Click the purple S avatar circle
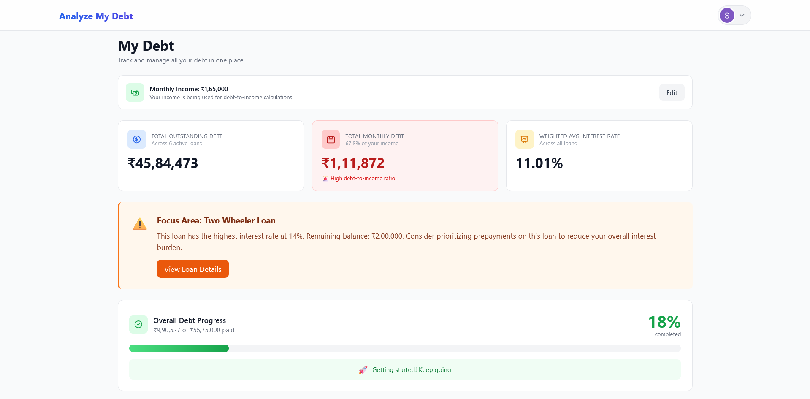810x399 pixels. [x=726, y=15]
